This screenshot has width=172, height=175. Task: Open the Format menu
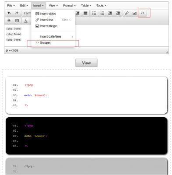pos(69,6)
